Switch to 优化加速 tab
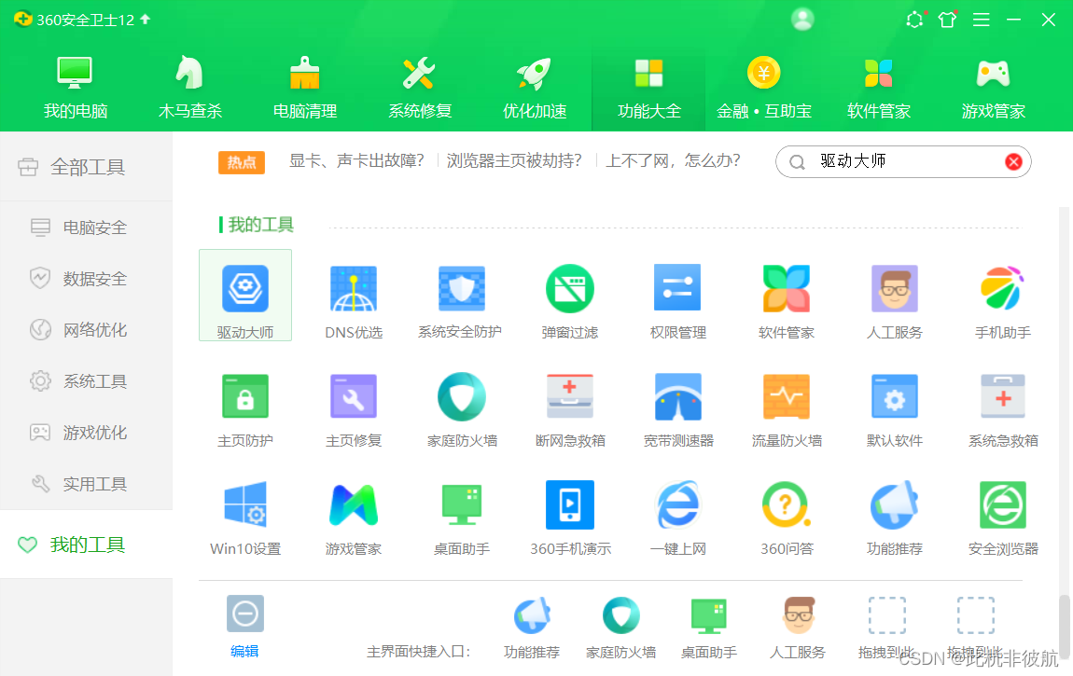Screen dimensions: 1073x676 [x=535, y=88]
